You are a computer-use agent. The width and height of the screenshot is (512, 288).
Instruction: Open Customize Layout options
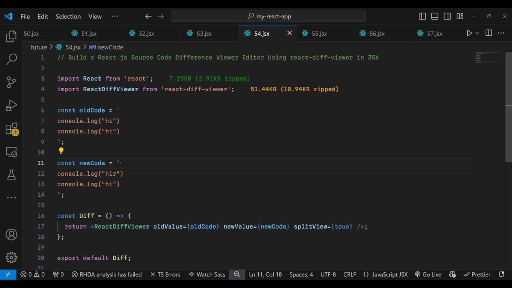click(x=460, y=16)
